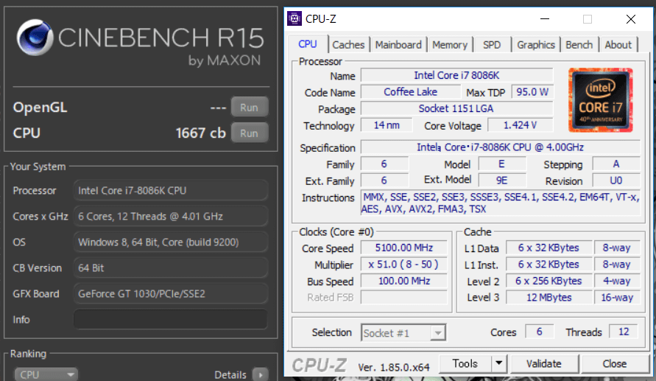Click the L1 Data value 6 x 32 KBytes

(549, 248)
